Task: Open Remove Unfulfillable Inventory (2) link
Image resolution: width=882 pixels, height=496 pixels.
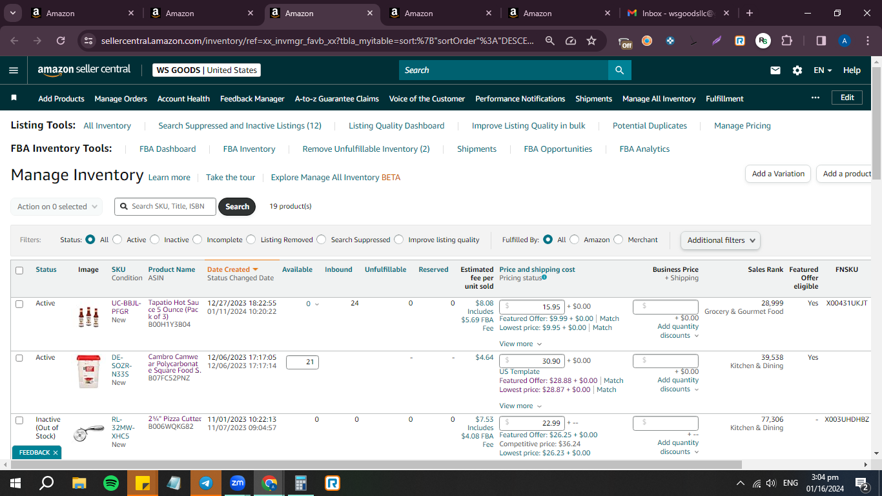Action: point(366,149)
